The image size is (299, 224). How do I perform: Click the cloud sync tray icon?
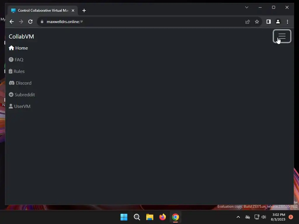click(248, 217)
